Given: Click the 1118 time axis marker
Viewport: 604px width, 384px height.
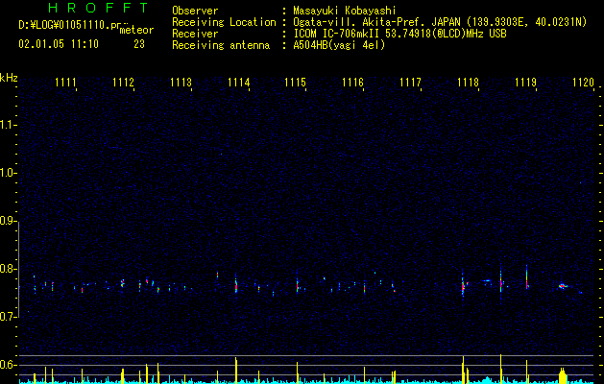Looking at the screenshot, I should [x=468, y=83].
